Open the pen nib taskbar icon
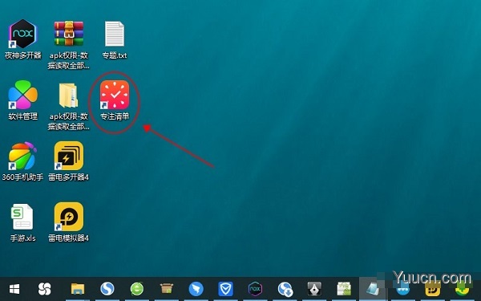Screen dimensions: 481x301 (315, 289)
